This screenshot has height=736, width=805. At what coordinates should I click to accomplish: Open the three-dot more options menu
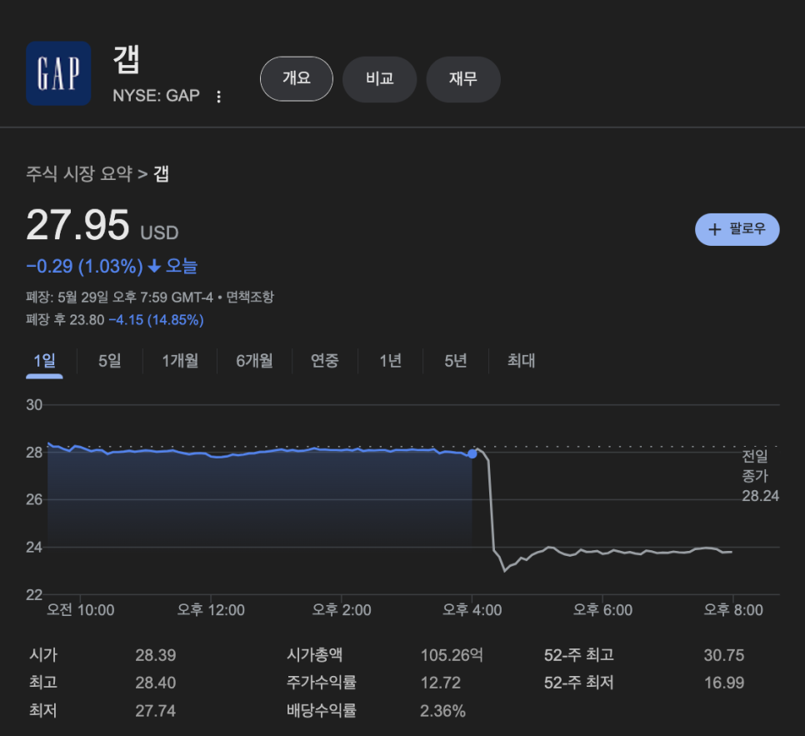coord(218,97)
